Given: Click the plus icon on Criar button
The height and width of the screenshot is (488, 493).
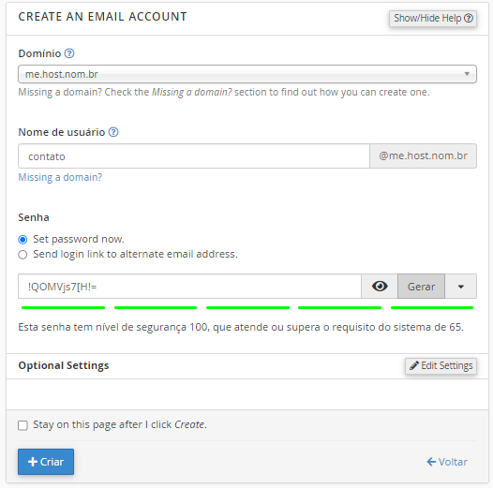Looking at the screenshot, I should click(x=33, y=462).
